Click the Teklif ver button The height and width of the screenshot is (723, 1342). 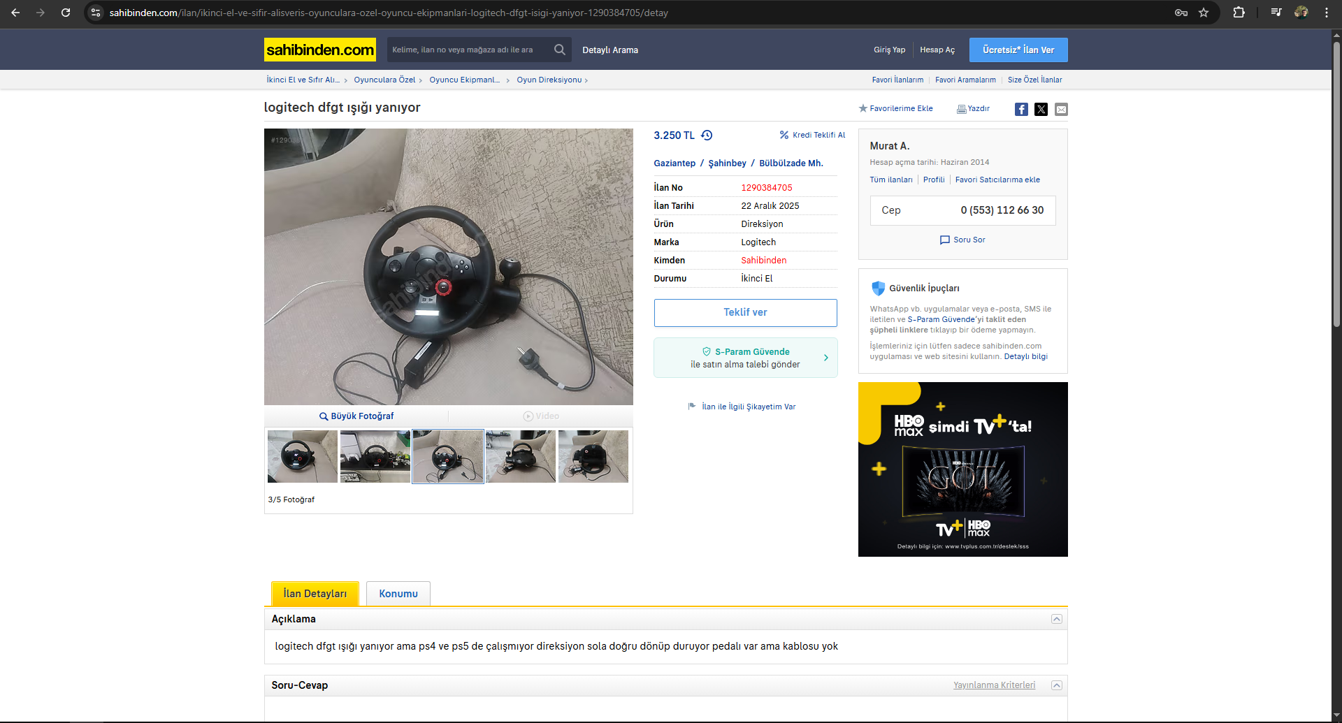(x=745, y=313)
